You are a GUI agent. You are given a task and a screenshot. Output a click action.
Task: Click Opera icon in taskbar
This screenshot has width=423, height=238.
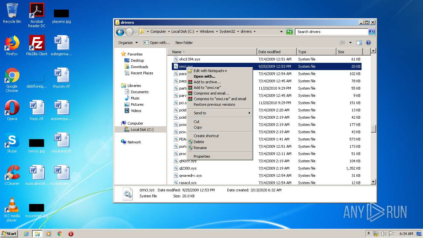click(71, 234)
